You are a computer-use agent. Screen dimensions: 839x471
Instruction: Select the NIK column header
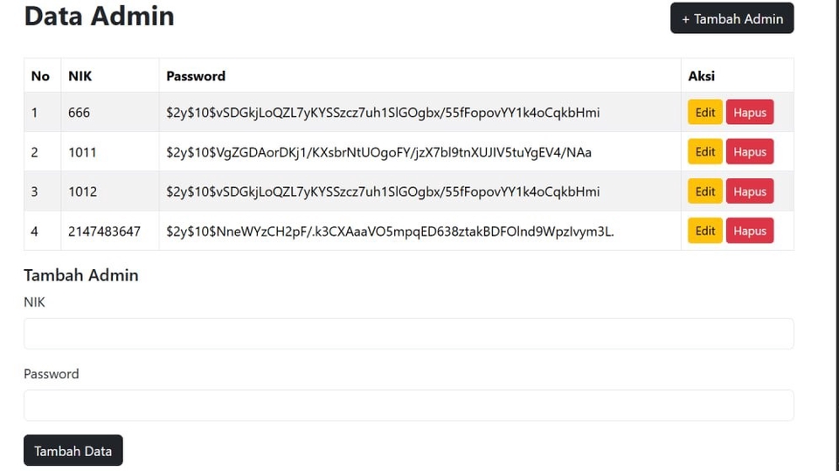(x=80, y=76)
